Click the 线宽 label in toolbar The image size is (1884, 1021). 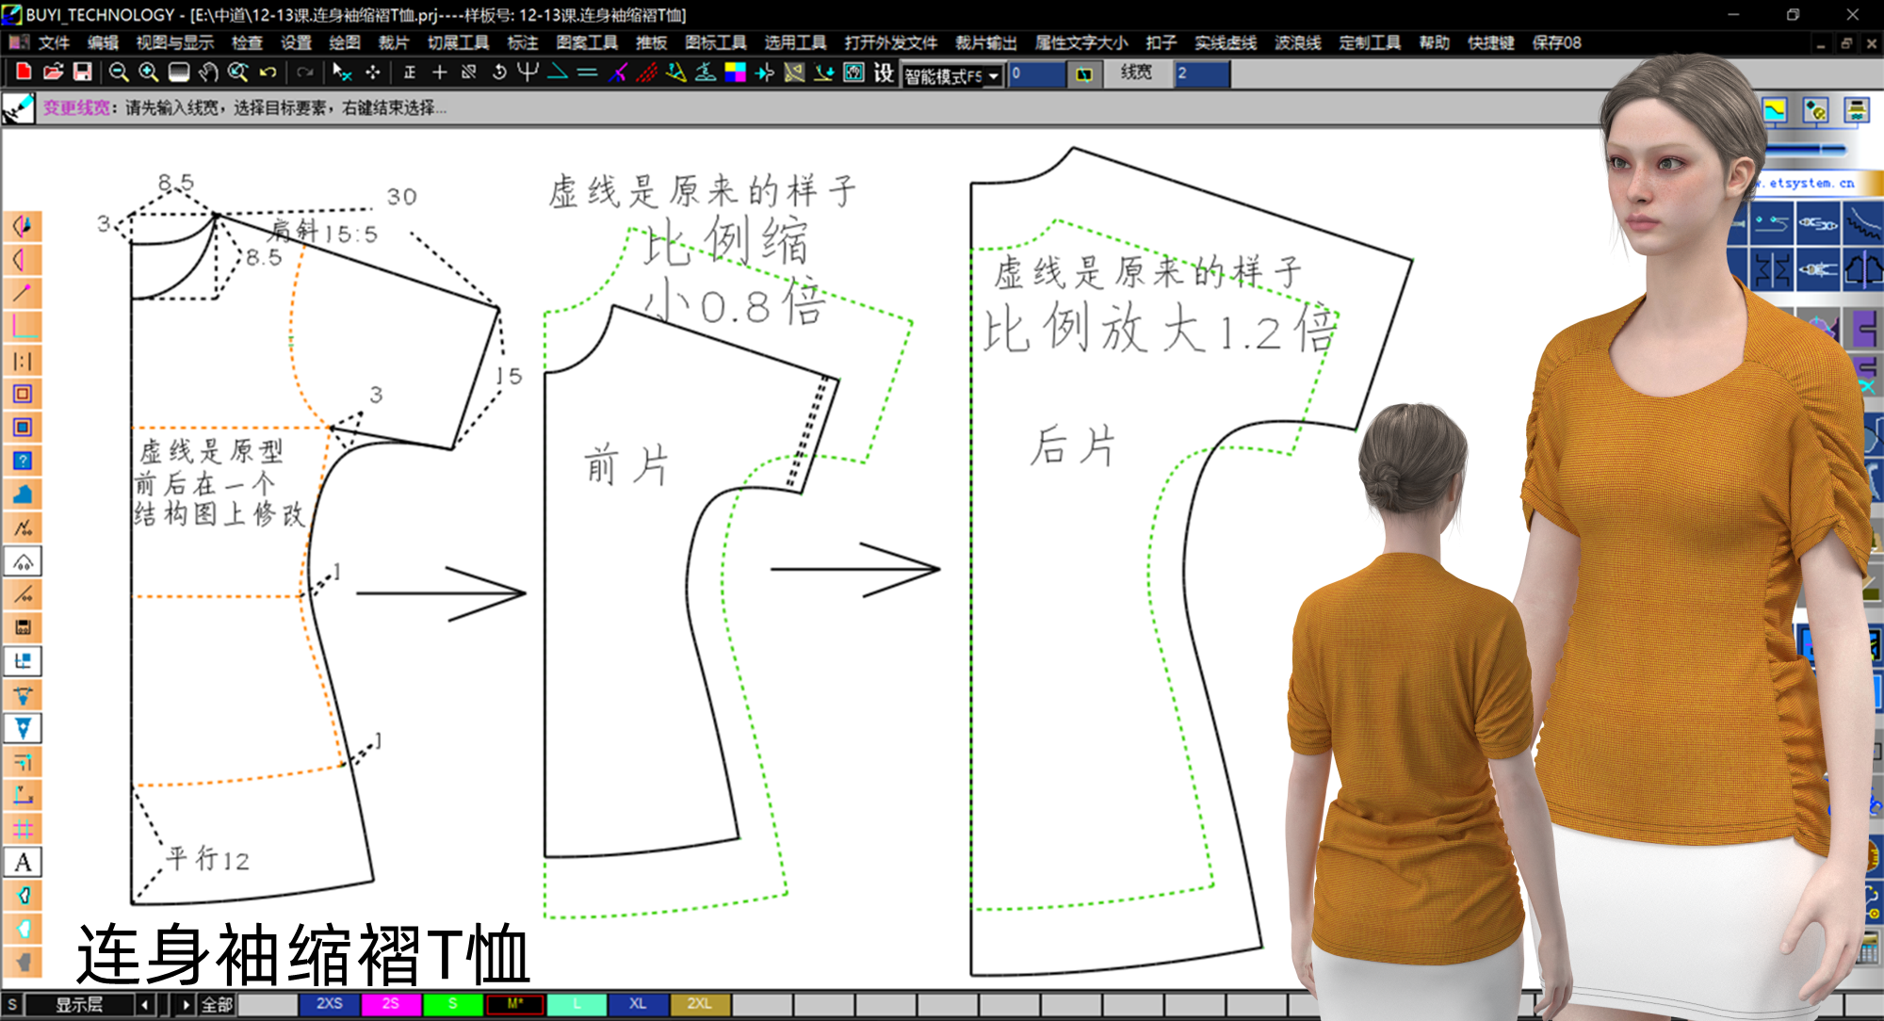1136,73
